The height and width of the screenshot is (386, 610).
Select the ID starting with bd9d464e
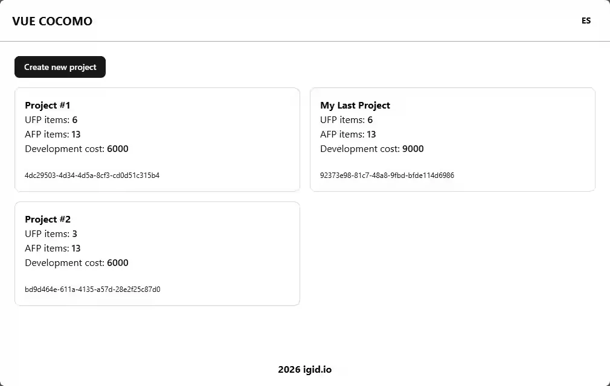tap(92, 289)
